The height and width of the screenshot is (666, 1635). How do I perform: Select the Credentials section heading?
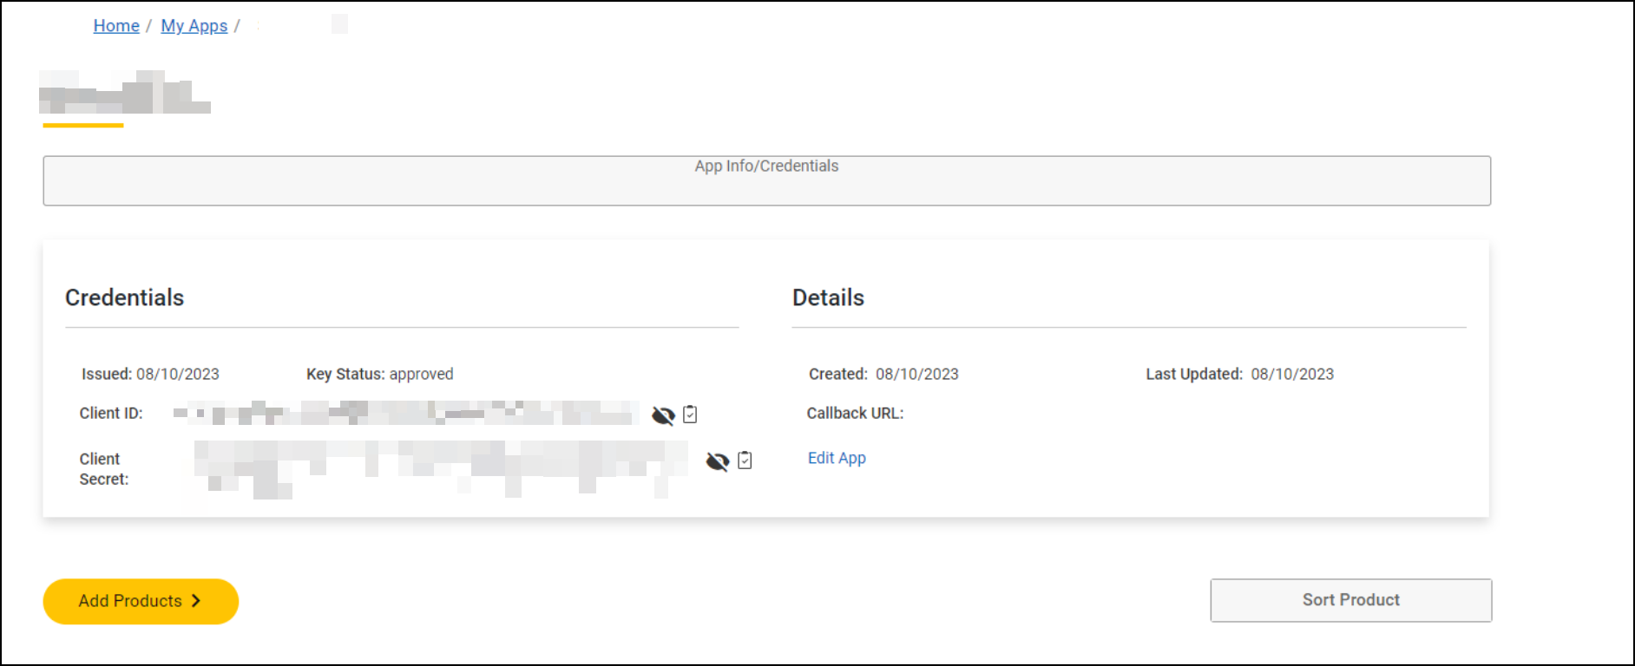(x=125, y=297)
